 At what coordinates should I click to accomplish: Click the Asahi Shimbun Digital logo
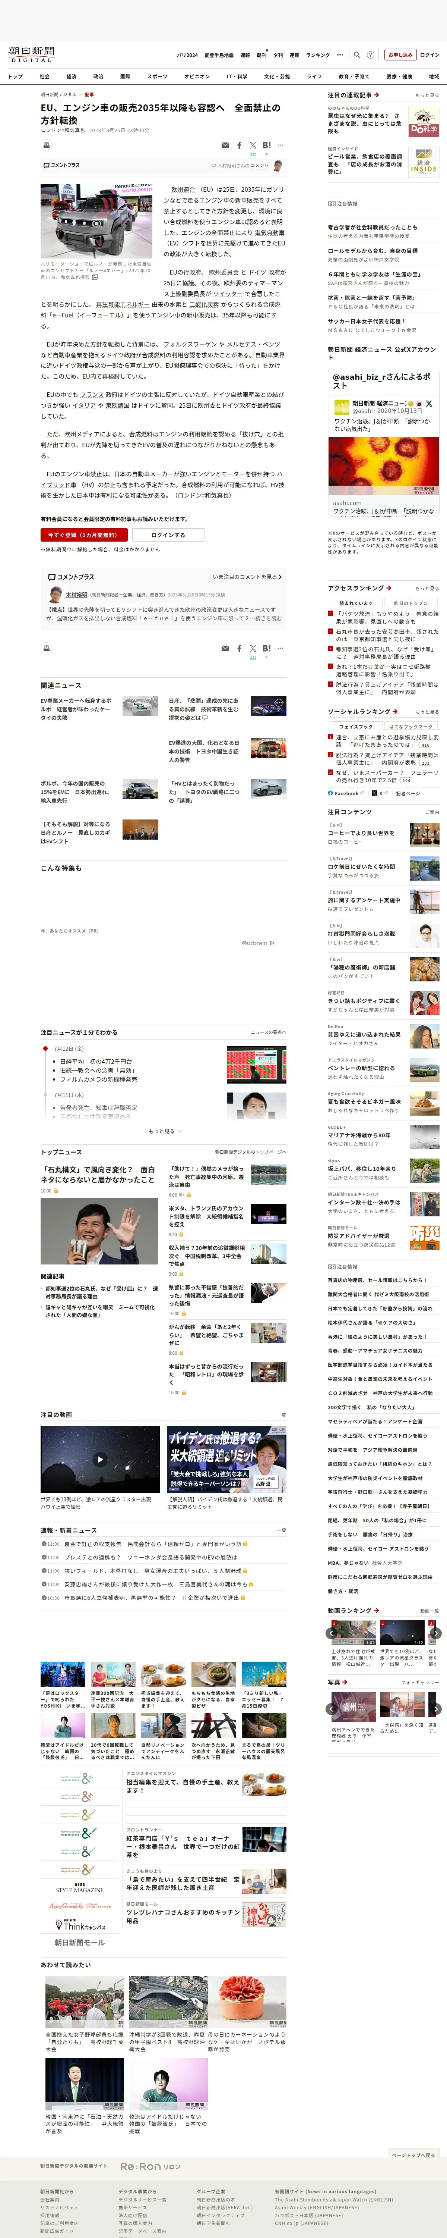(x=31, y=55)
